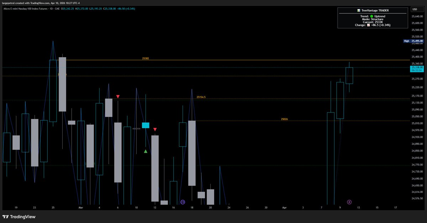
Task: Click the current price label 25,338.00
Action: point(417,67)
